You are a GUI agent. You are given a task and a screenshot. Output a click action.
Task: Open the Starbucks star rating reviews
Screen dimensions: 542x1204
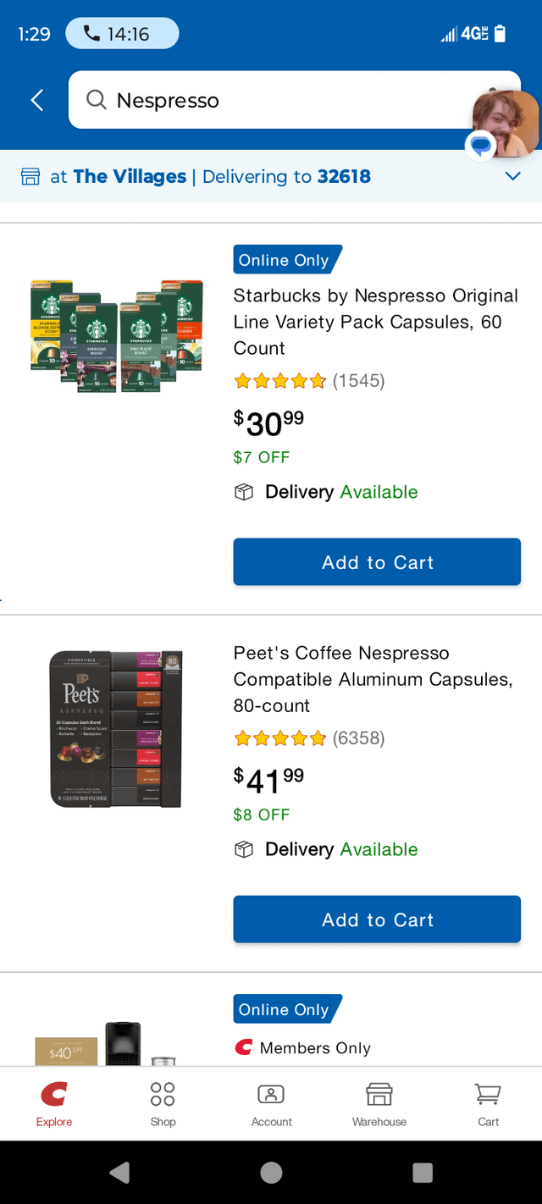click(308, 381)
